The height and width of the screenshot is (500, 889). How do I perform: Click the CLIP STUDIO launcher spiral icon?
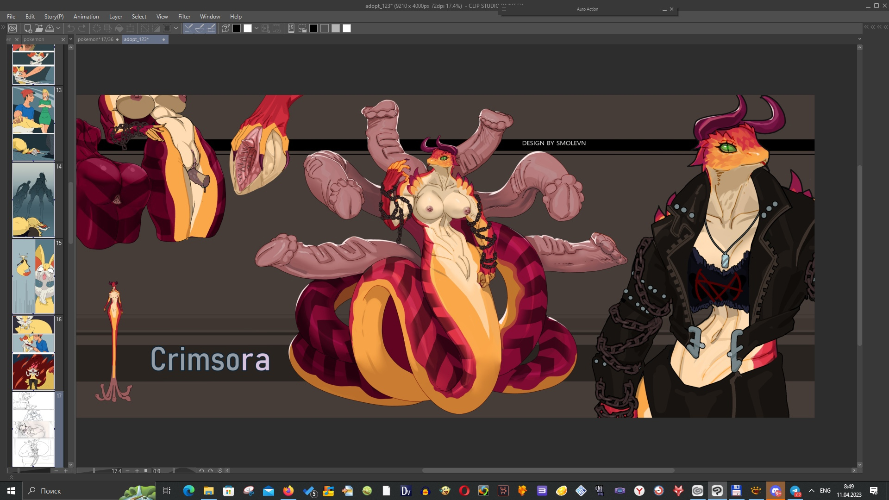click(x=13, y=28)
